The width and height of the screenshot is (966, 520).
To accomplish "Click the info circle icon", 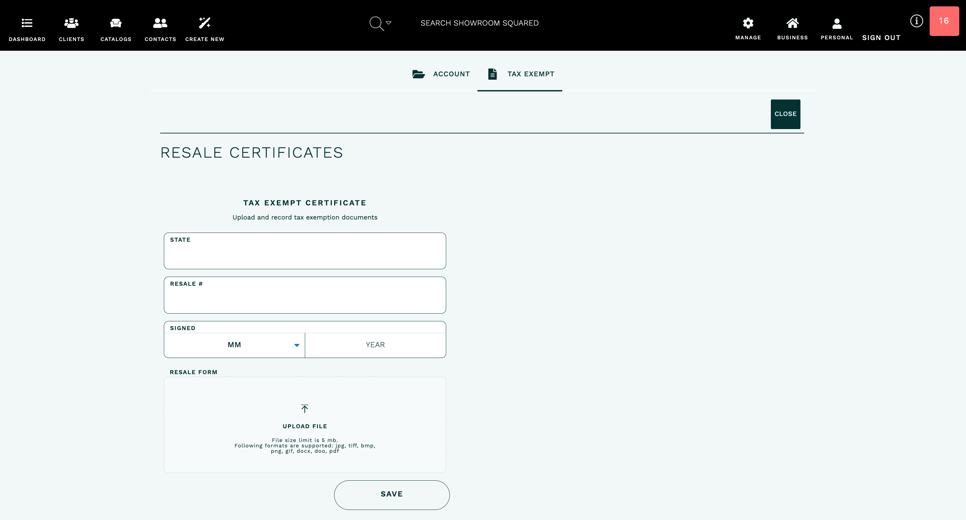I will [x=916, y=21].
